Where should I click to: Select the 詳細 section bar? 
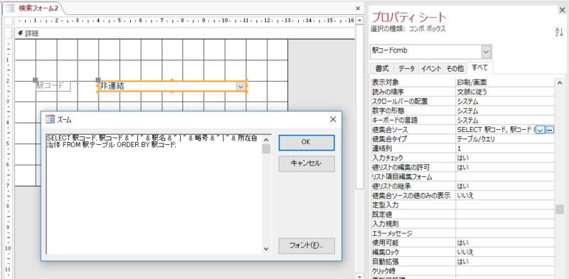[x=184, y=33]
